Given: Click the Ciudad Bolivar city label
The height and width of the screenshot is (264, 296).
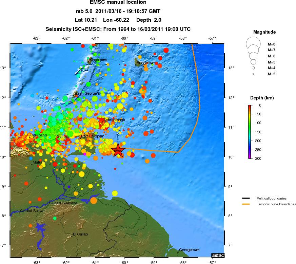Looking at the screenshot, I should pos(32,211).
